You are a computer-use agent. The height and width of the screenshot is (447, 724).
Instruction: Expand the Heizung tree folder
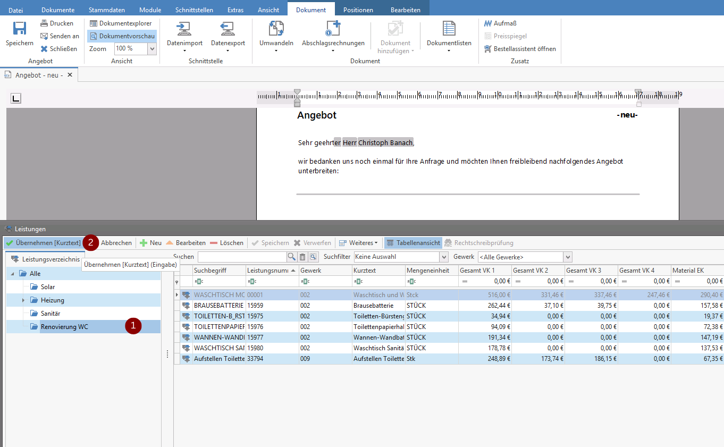[x=23, y=300]
